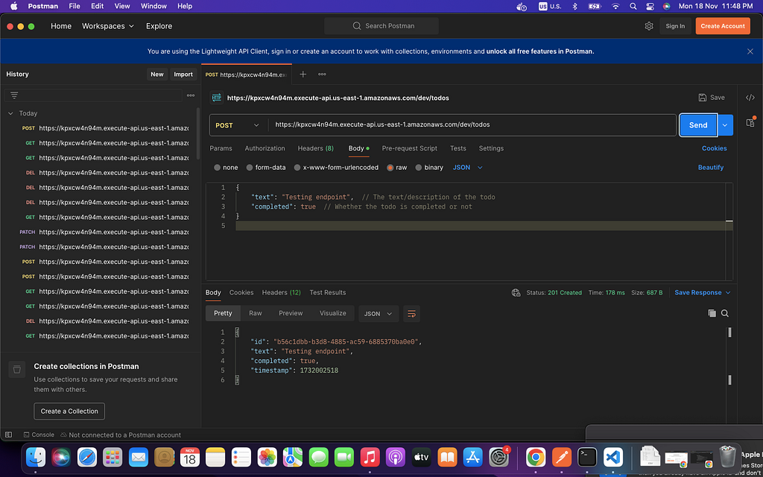Click the Import button
Image resolution: width=763 pixels, height=477 pixels.
click(183, 75)
